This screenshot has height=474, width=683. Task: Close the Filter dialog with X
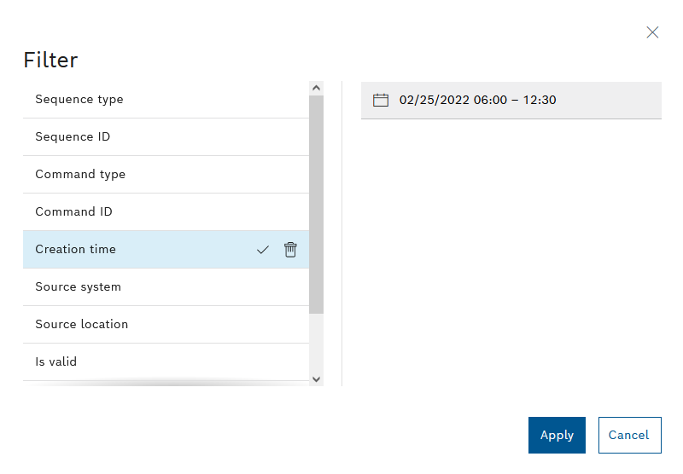pos(652,32)
